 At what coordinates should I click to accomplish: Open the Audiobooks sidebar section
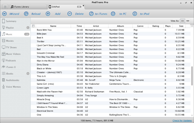(x=15, y=80)
